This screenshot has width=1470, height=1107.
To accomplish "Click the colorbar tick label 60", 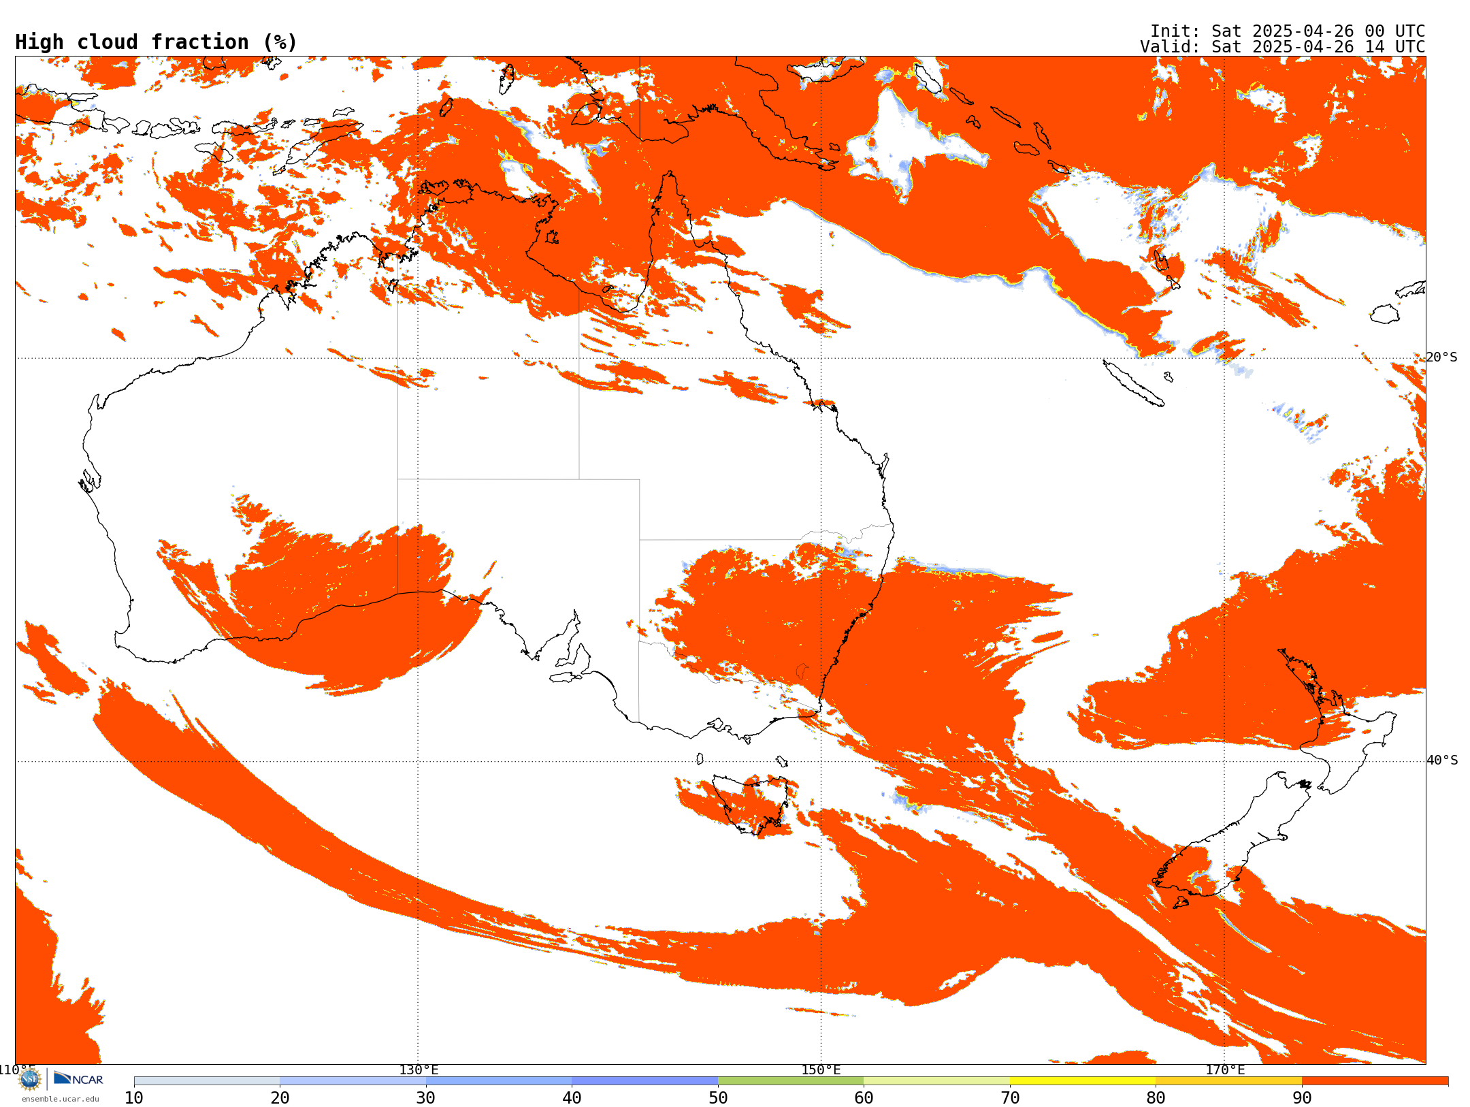I will [x=864, y=1098].
